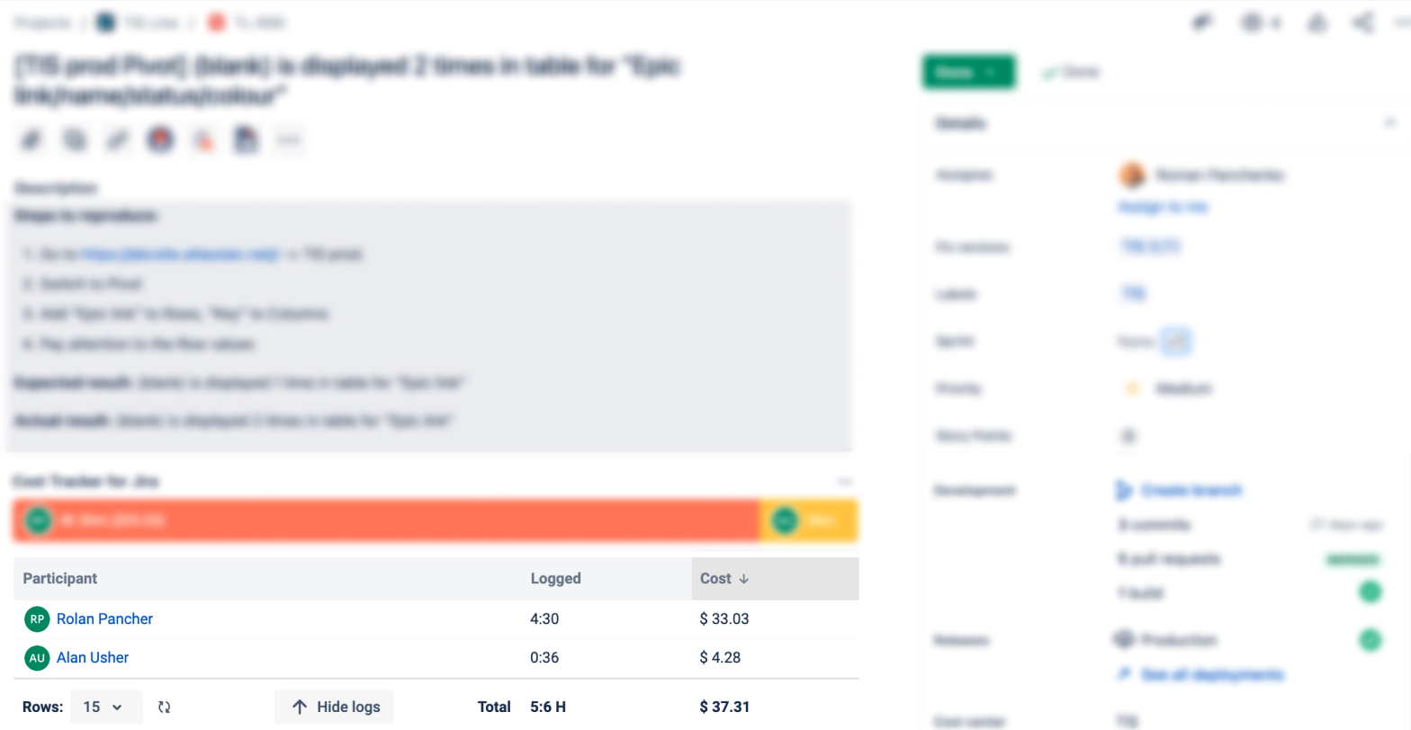The width and height of the screenshot is (1411, 730).
Task: Click the Create branch link under Development
Action: (x=1191, y=491)
